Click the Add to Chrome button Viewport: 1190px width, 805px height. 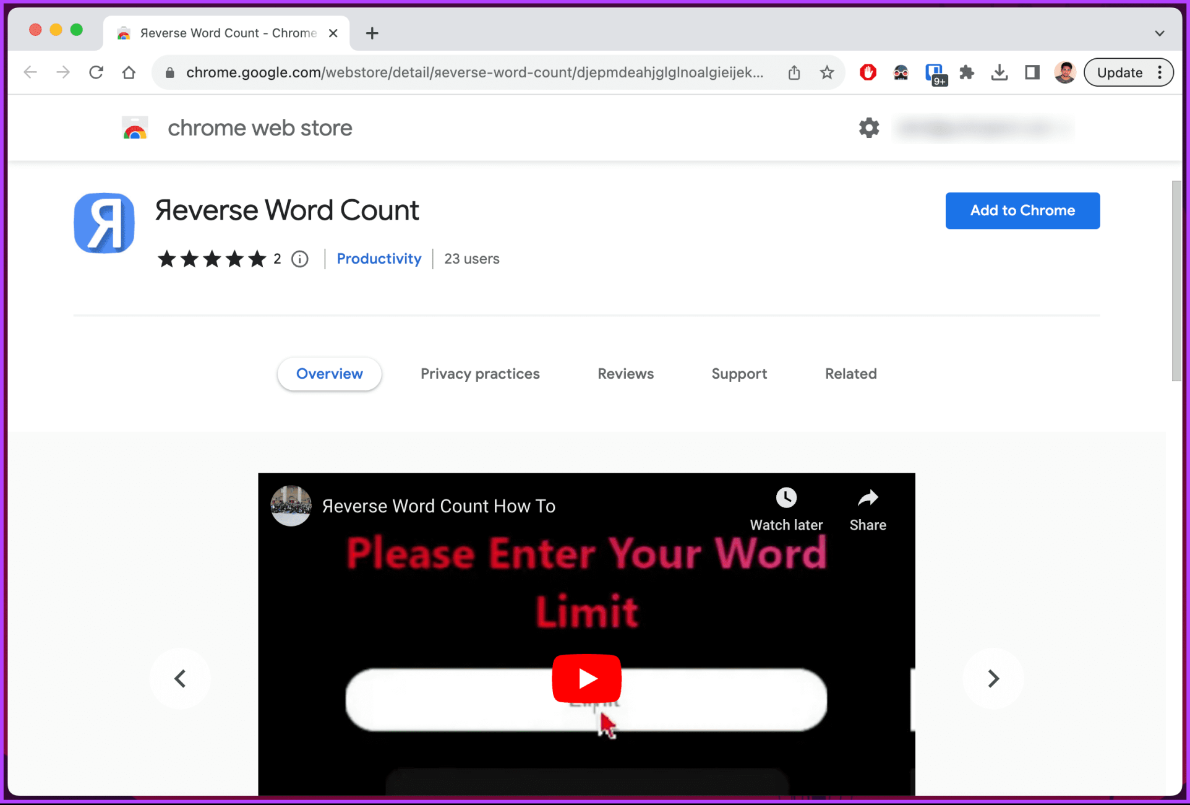1022,210
